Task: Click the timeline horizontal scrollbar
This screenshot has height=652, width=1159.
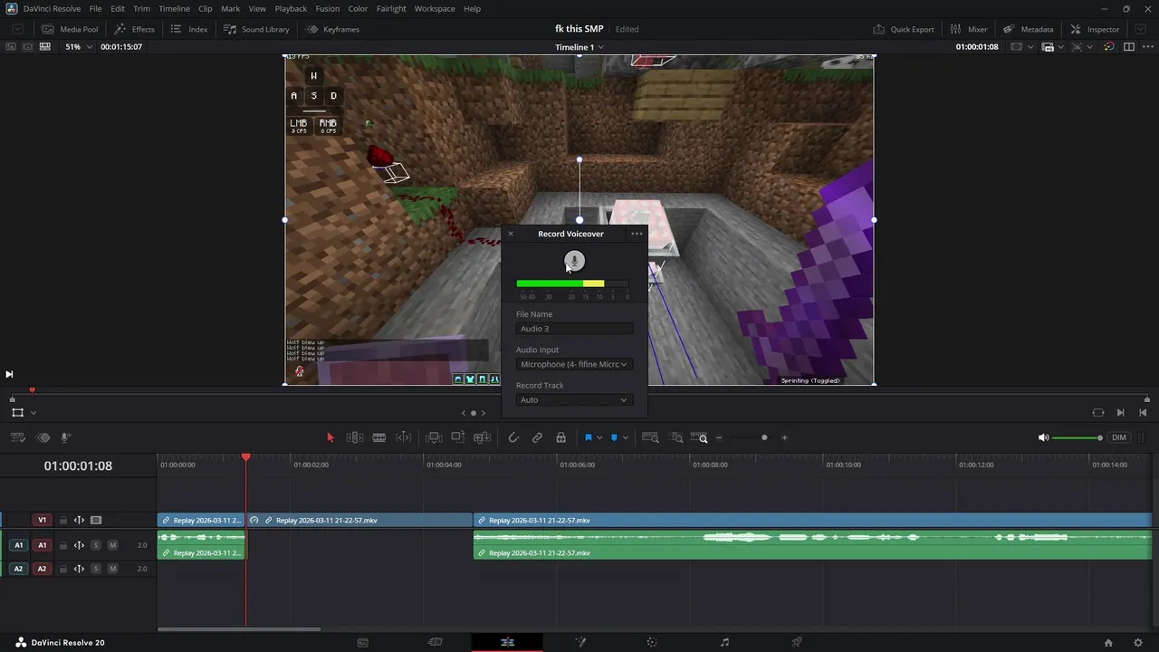Action: [x=239, y=629]
